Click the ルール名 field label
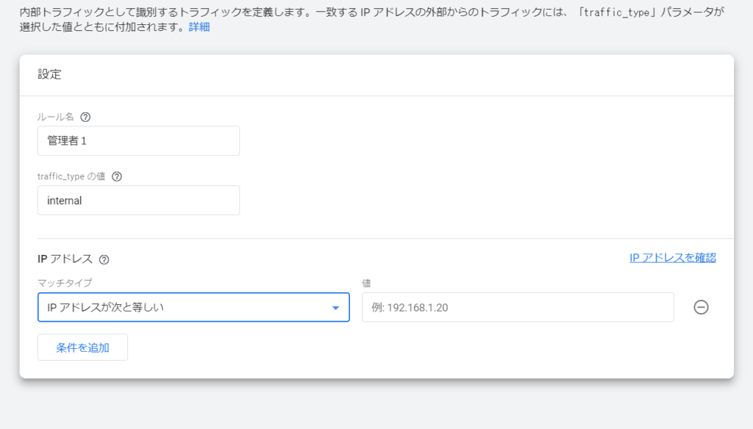This screenshot has height=429, width=753. (x=56, y=117)
